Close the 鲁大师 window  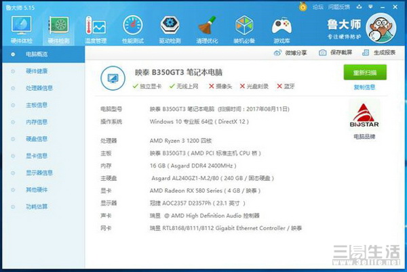coord(395,7)
